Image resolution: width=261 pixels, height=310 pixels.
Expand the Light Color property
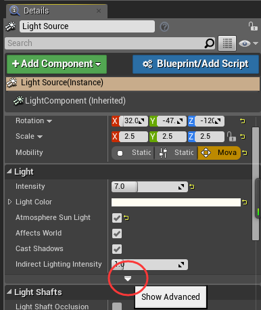(9, 202)
